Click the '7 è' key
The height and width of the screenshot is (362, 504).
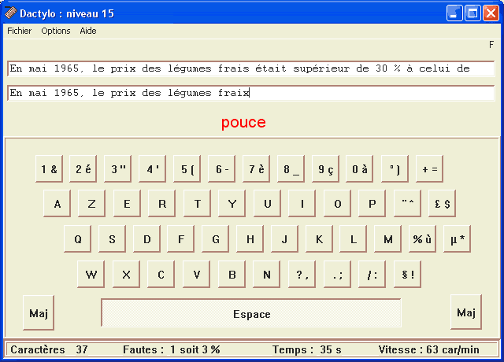pos(257,169)
